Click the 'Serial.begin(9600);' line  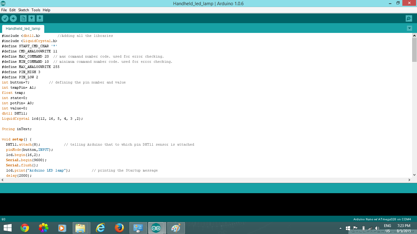pyautogui.click(x=26, y=160)
